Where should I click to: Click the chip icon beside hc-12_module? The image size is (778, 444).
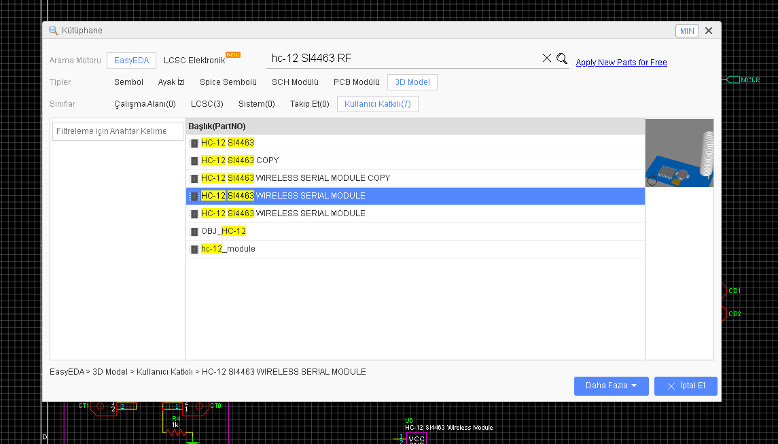point(194,250)
